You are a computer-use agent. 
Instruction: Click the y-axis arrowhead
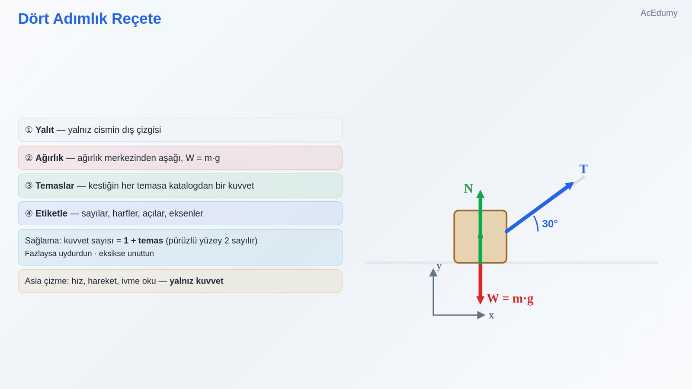point(433,272)
